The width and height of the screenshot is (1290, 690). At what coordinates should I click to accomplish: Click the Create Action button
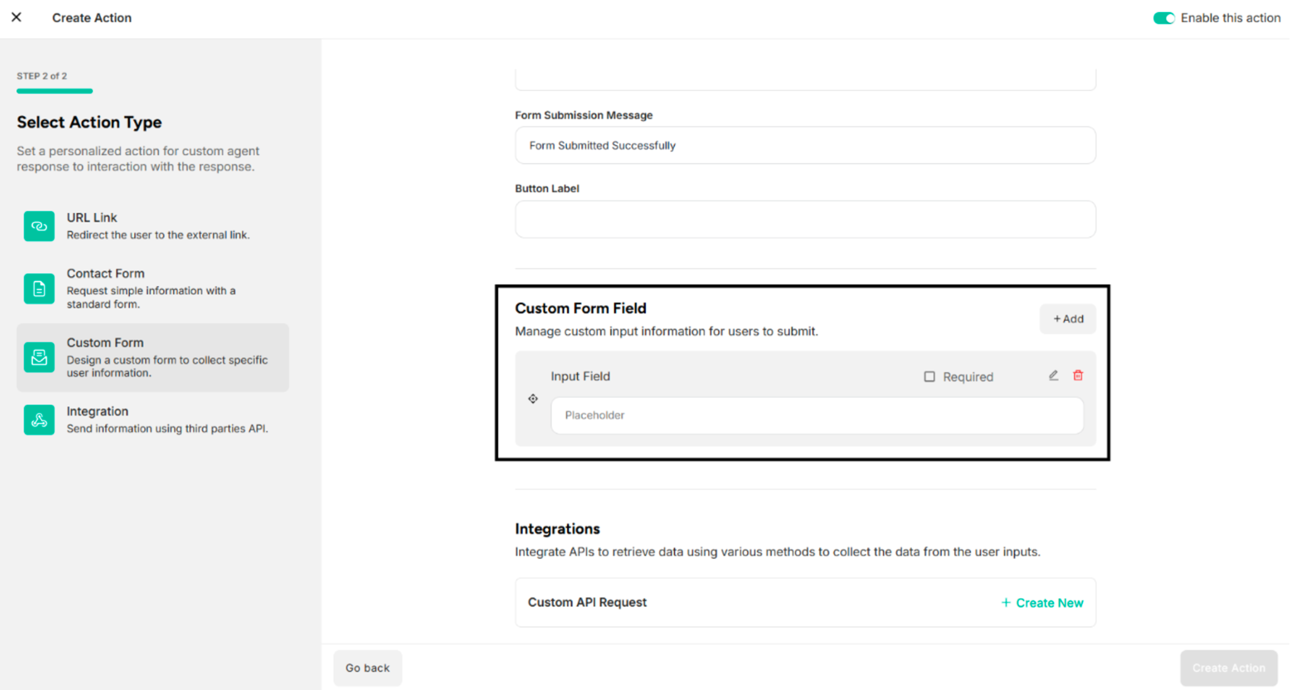[1227, 667]
